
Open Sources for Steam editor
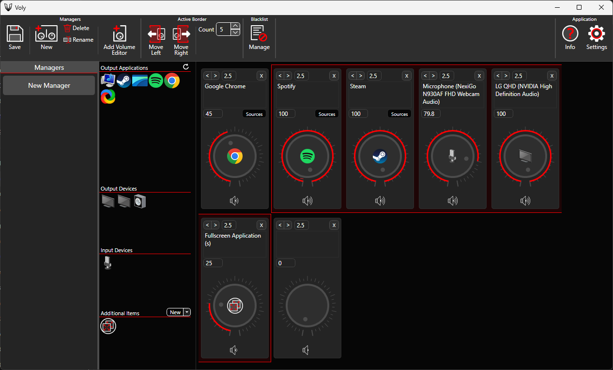(399, 114)
